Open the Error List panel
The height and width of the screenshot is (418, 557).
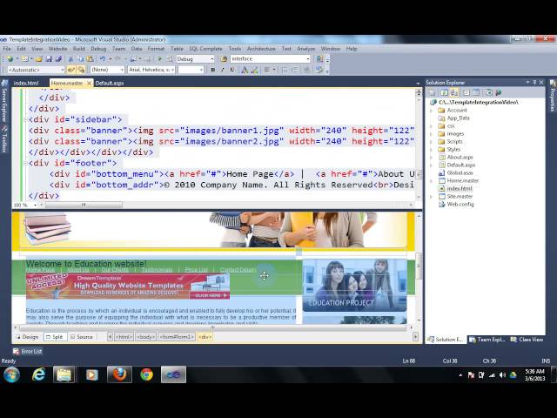[x=27, y=352]
